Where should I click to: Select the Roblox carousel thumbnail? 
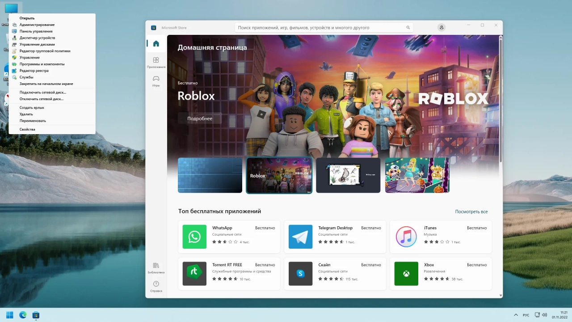pos(279,175)
